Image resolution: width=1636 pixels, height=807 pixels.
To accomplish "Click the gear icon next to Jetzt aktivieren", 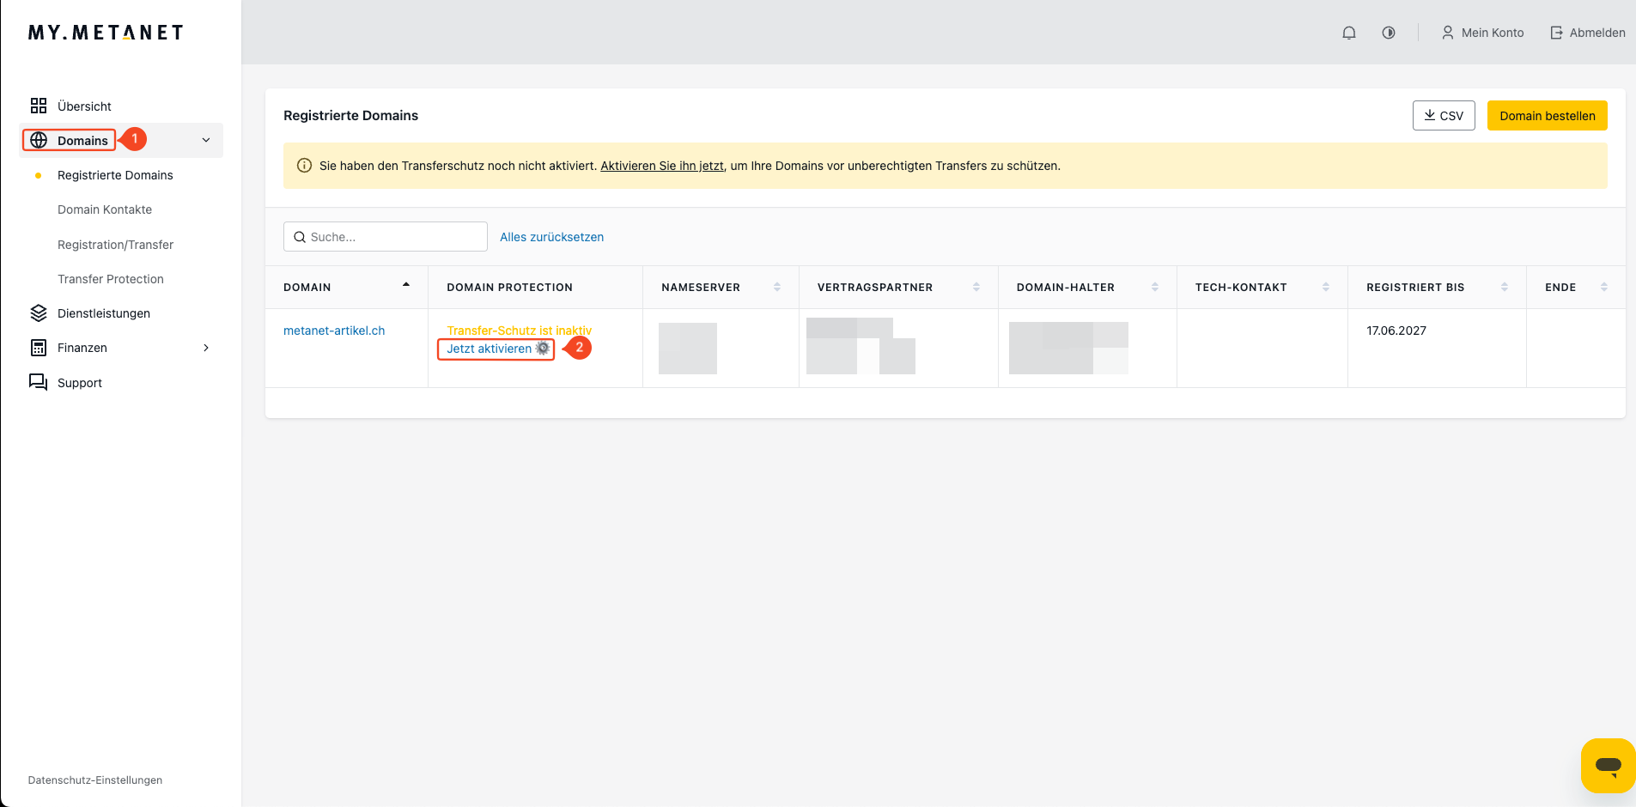I will [x=543, y=348].
